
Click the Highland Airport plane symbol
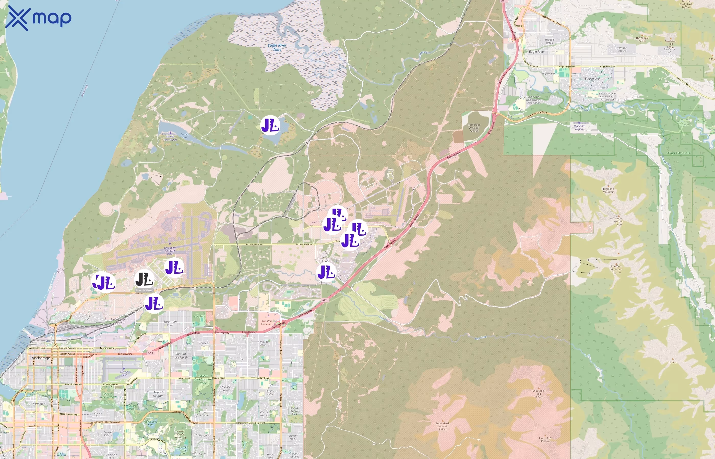(x=579, y=122)
